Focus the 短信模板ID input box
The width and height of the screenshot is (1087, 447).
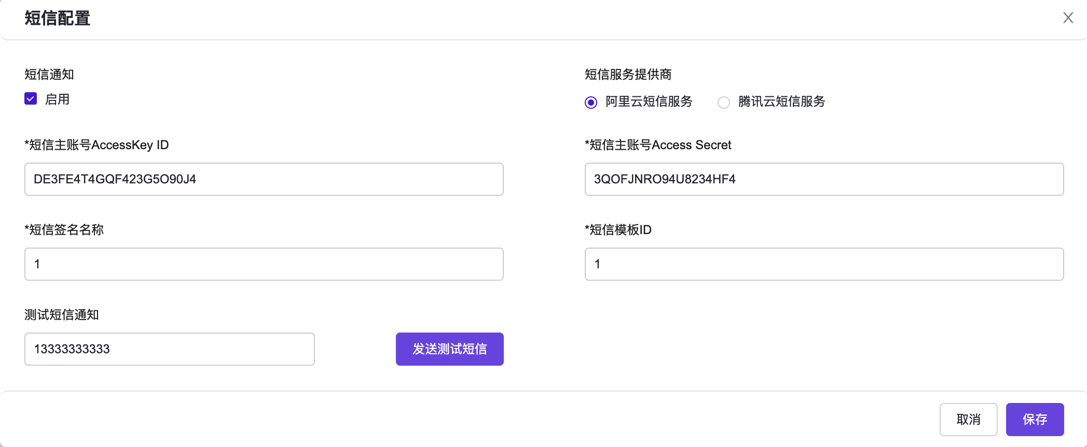(824, 264)
